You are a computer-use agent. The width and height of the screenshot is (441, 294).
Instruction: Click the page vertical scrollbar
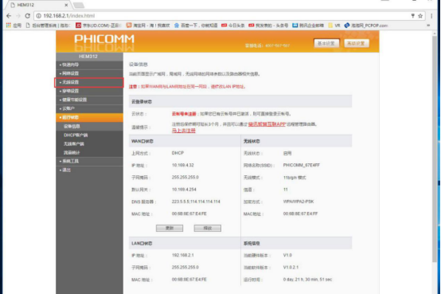tap(435, 149)
